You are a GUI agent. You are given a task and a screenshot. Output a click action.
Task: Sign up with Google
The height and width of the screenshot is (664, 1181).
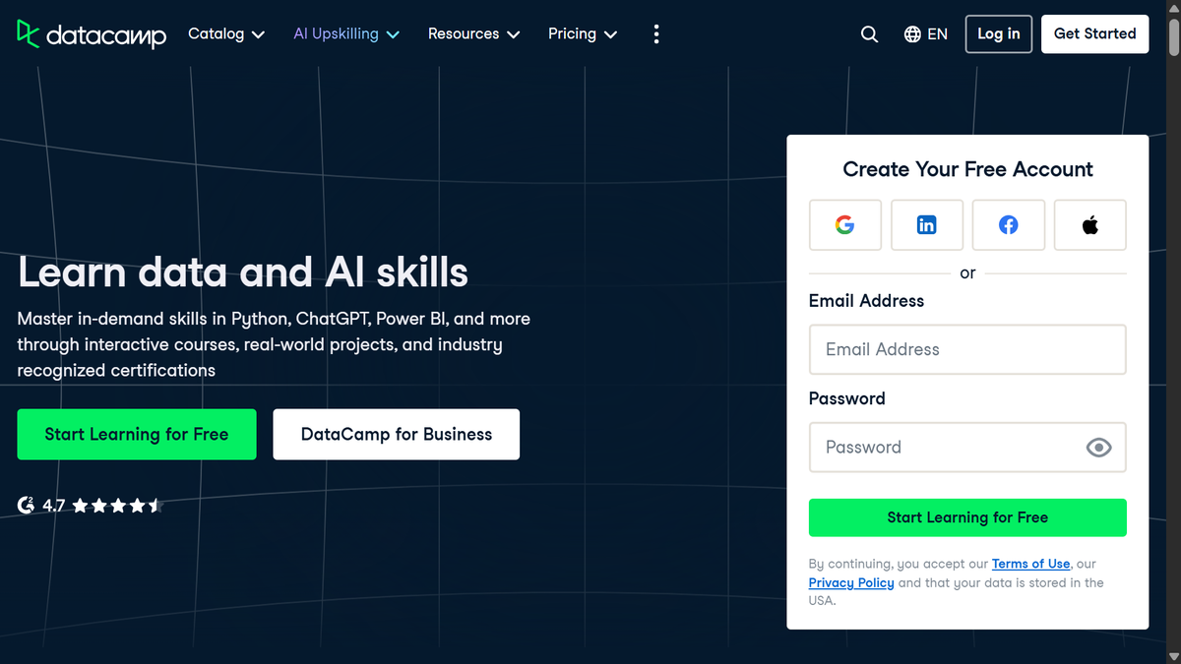(x=844, y=224)
